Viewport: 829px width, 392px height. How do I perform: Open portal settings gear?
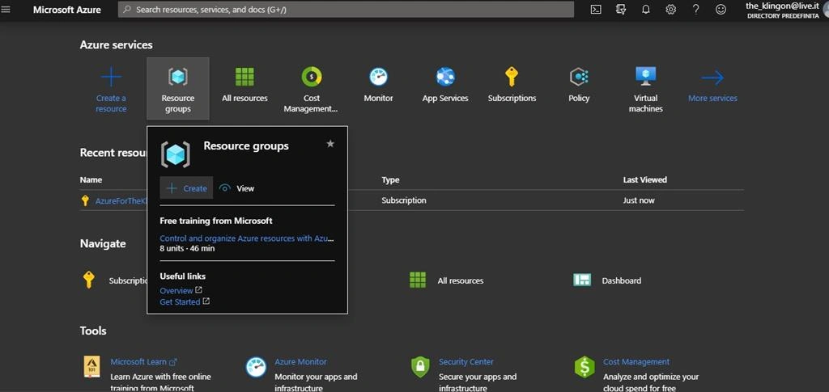[x=670, y=10]
